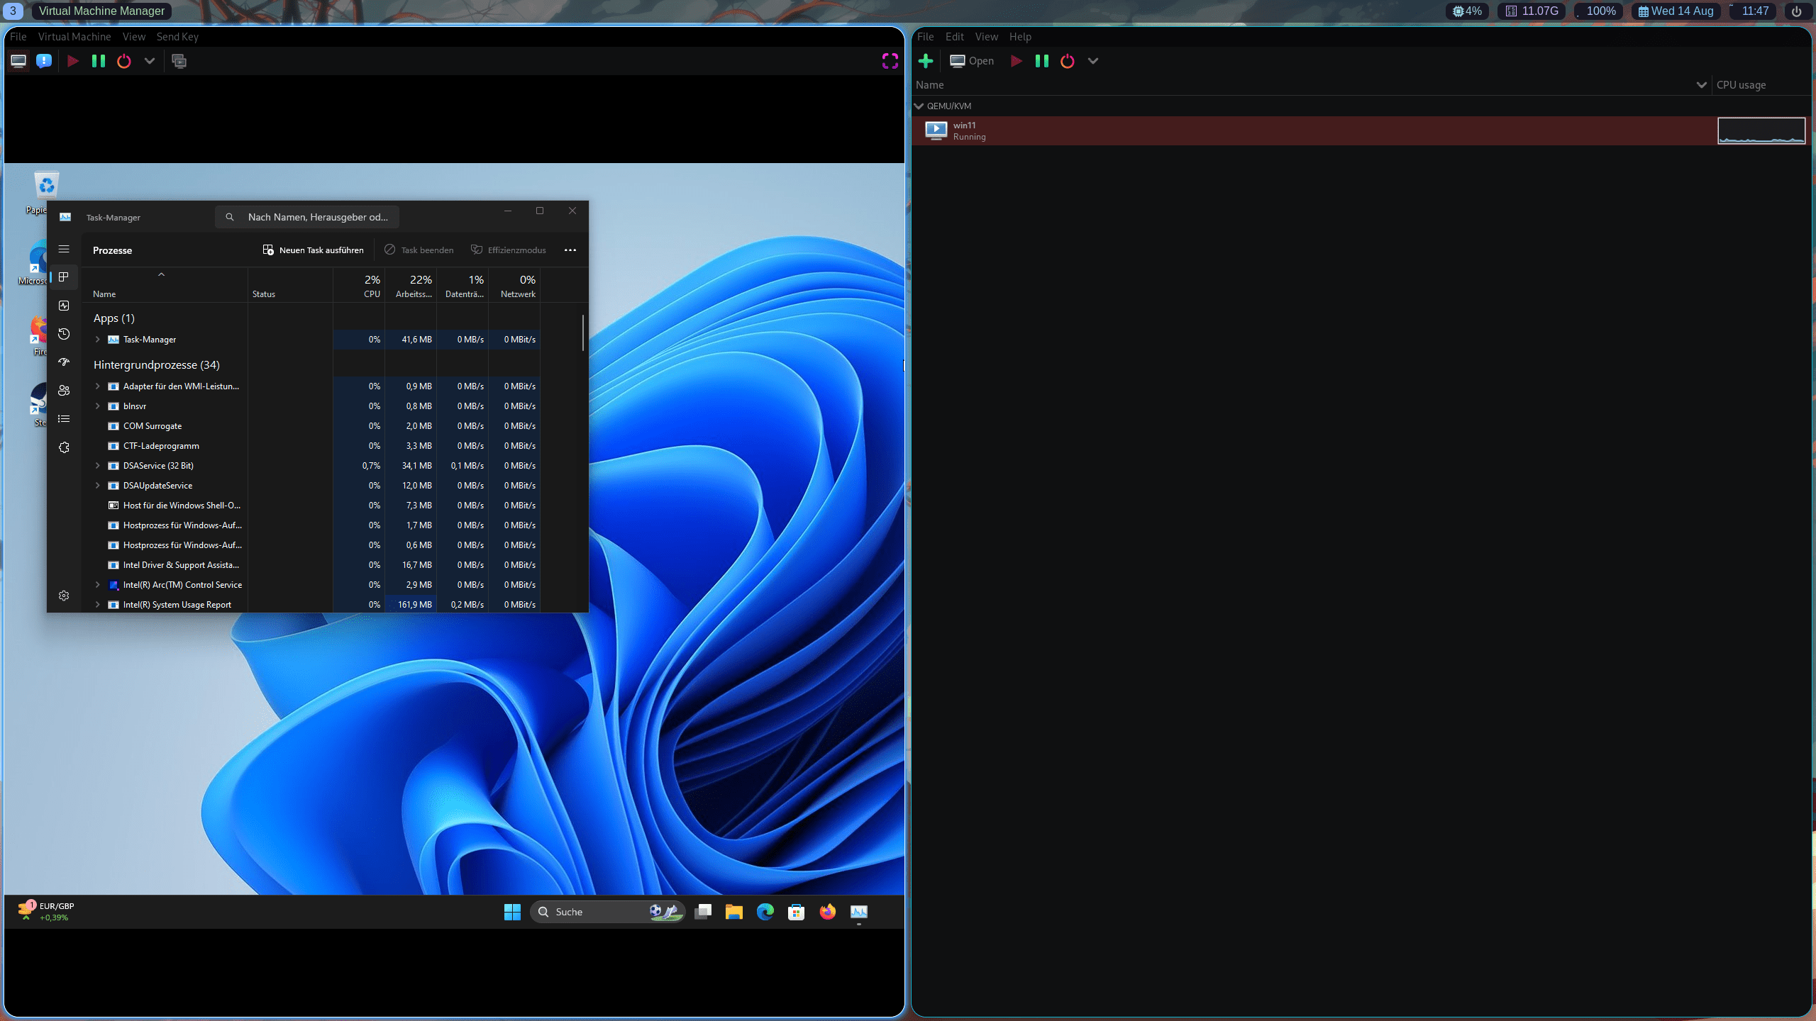Open Task Manager Startup apps page icon
This screenshot has height=1021, width=1816.
[x=64, y=362]
